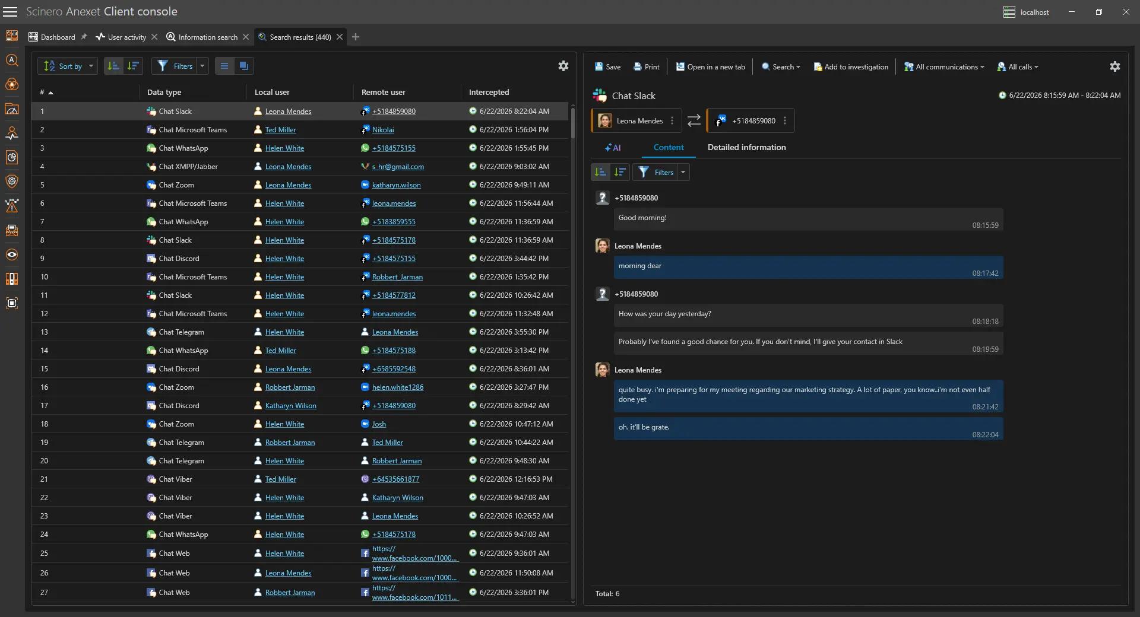Switch to stacked windows view mode
The height and width of the screenshot is (617, 1140).
pyautogui.click(x=244, y=66)
